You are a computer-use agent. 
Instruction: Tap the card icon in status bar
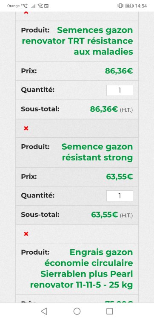46,6
